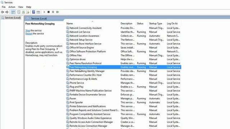Click the gear icon beside Network List Service
Viewport: 230px width, 129px height.
(x=68, y=32)
